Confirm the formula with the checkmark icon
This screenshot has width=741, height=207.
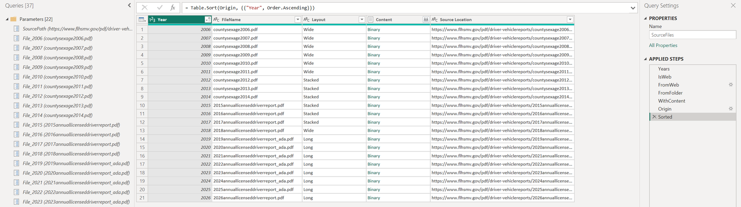click(x=160, y=7)
